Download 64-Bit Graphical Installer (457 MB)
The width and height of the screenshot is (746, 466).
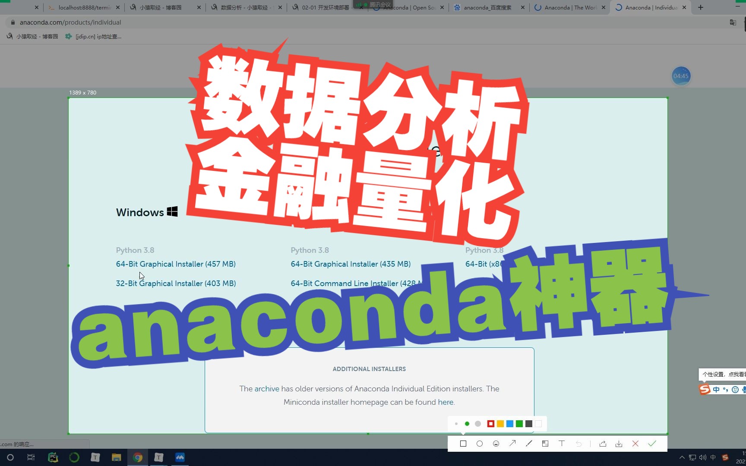[176, 264]
